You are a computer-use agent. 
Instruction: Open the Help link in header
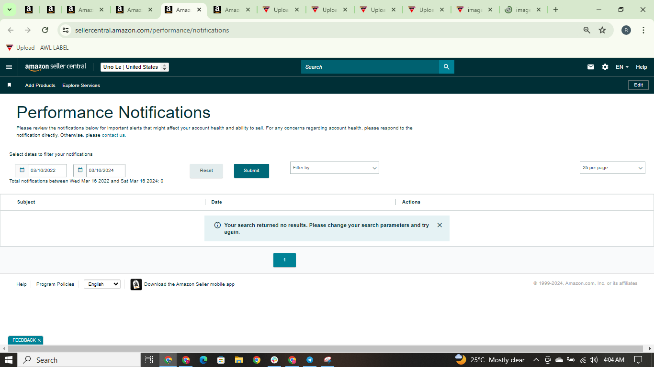point(641,67)
